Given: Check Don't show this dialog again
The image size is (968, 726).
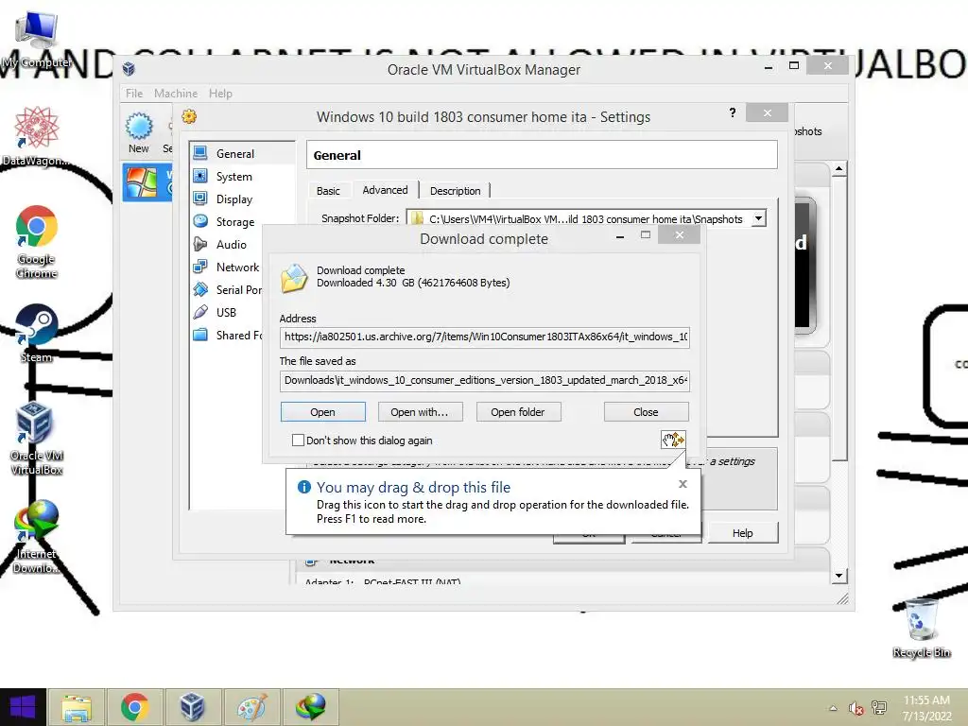Looking at the screenshot, I should (x=298, y=441).
